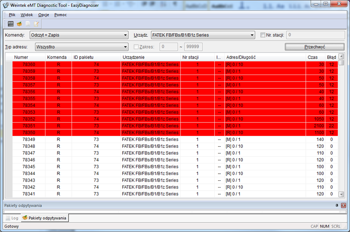
Task: Open the Komendy dropdown showing Odczyt + Zapis
Action: click(x=79, y=35)
